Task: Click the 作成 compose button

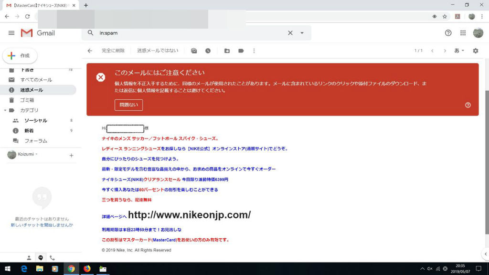Action: click(20, 56)
